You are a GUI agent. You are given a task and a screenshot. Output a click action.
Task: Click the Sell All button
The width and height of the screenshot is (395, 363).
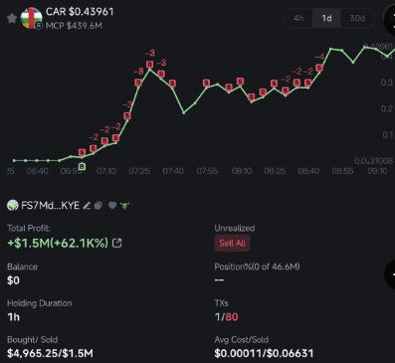pos(232,243)
